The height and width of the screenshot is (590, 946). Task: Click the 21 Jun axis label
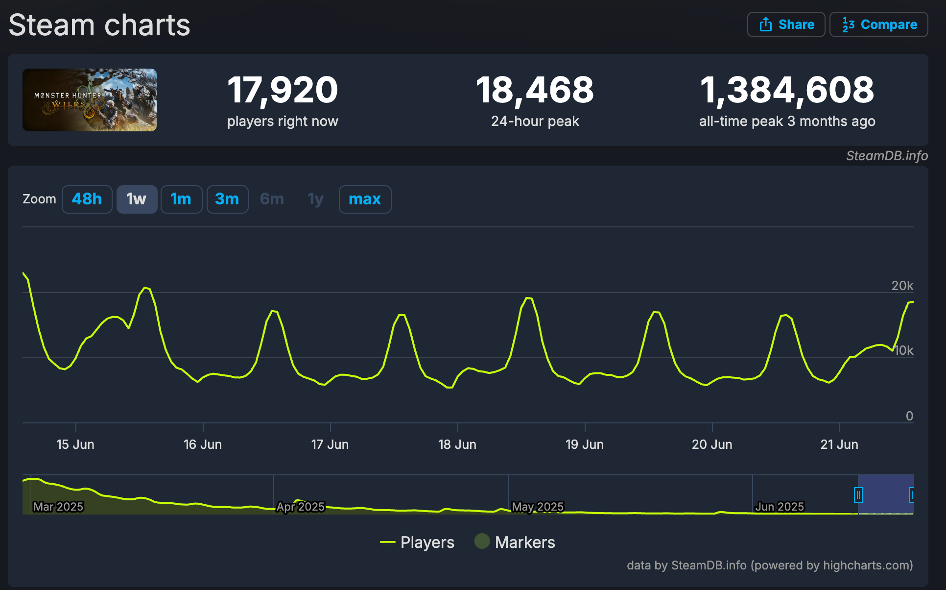pos(839,444)
